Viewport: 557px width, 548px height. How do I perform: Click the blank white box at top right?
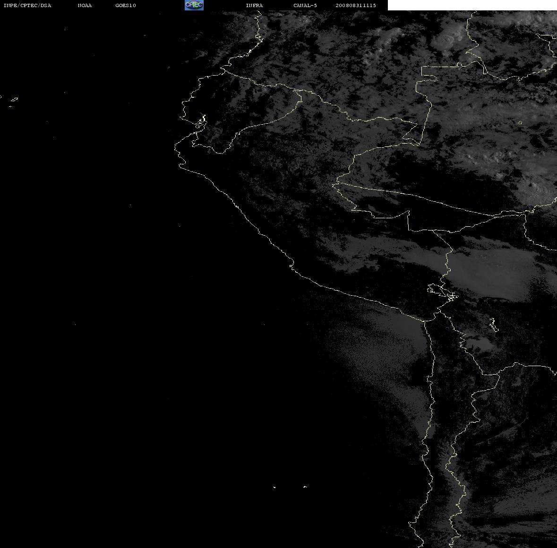pyautogui.click(x=472, y=5)
